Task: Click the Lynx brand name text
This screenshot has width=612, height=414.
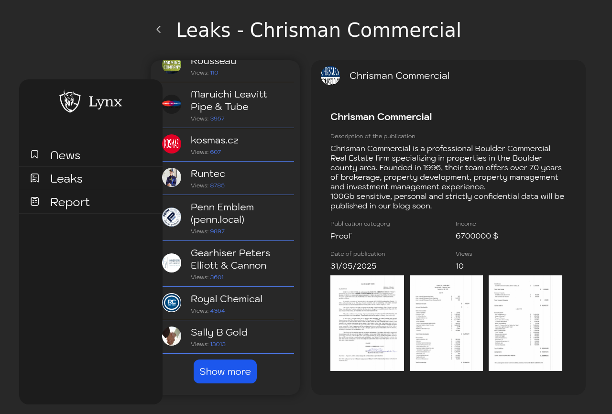Action: [x=105, y=102]
